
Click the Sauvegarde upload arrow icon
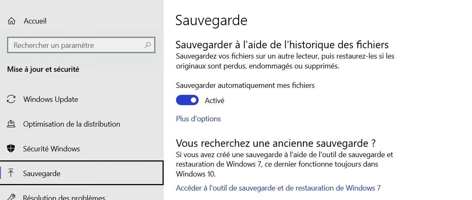12,174
